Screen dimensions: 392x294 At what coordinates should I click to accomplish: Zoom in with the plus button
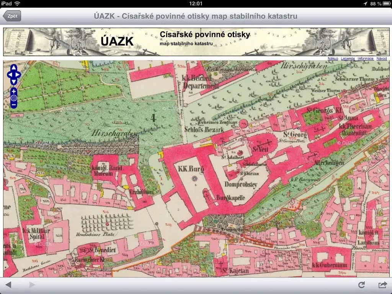coord(14,91)
